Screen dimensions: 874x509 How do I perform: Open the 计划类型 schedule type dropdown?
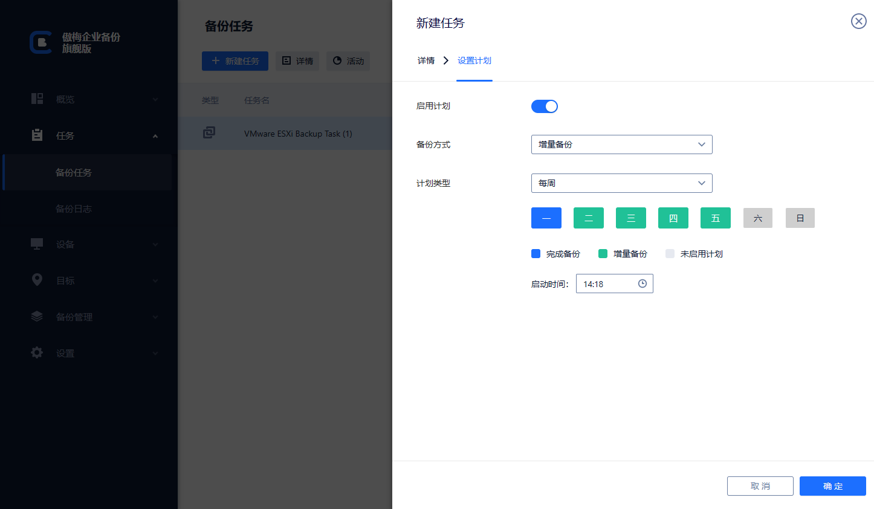pyautogui.click(x=621, y=183)
